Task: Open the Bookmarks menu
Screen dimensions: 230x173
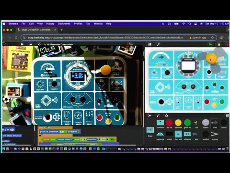Action: click(64, 24)
